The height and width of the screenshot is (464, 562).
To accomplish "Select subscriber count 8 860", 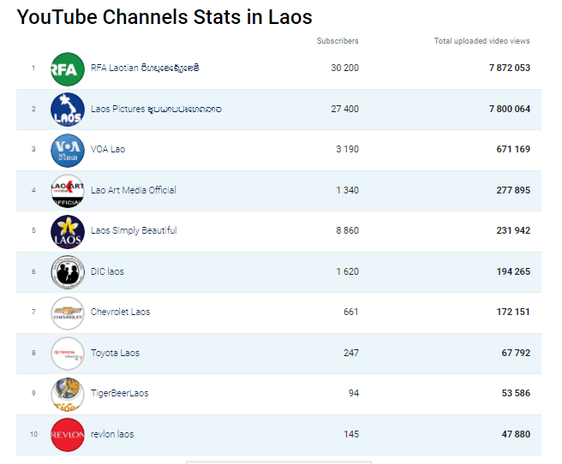I will tap(347, 230).
